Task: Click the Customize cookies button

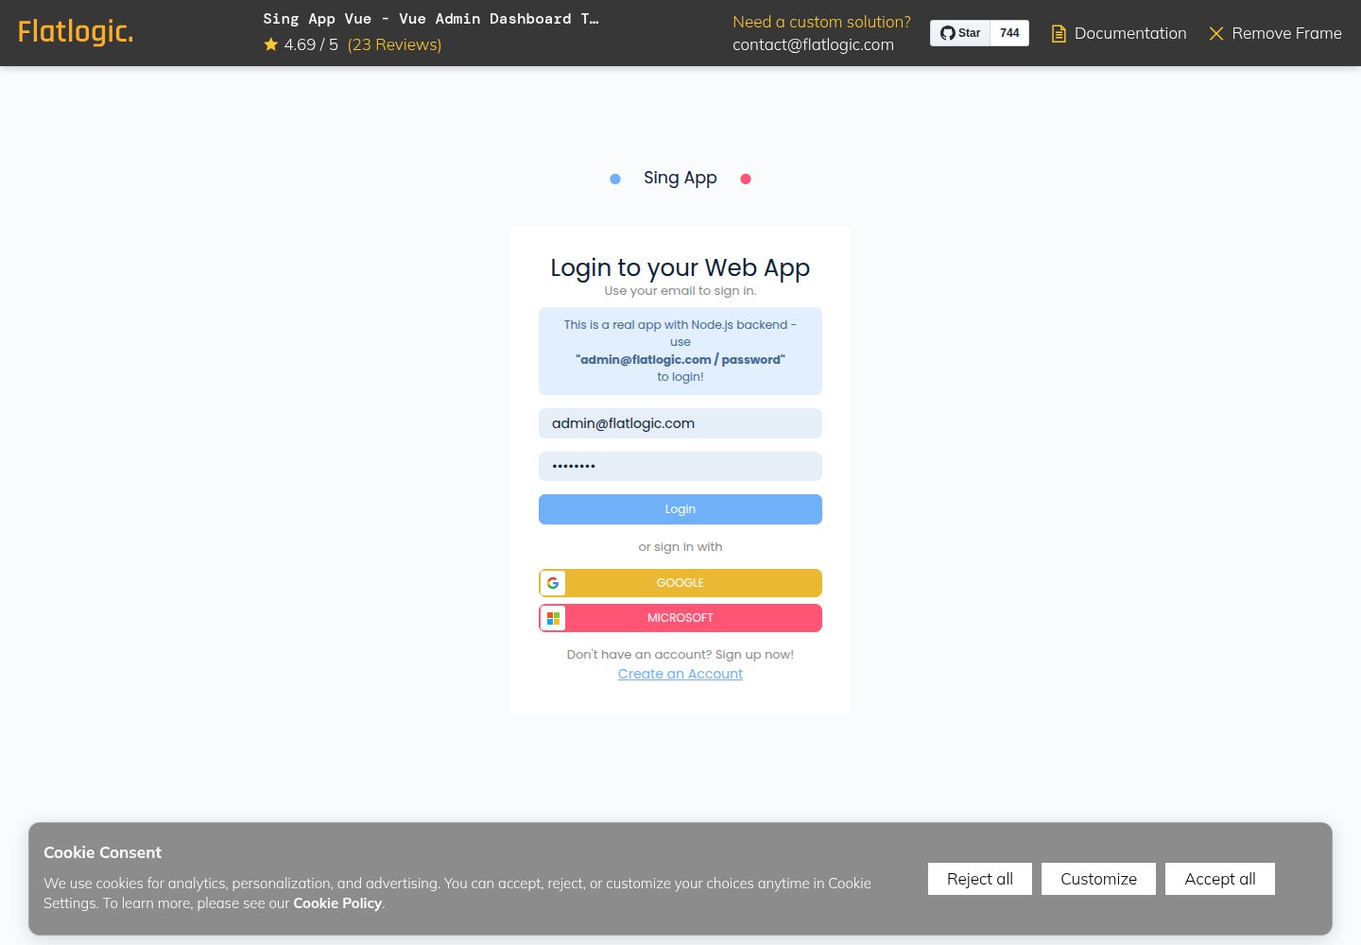Action: tap(1098, 879)
